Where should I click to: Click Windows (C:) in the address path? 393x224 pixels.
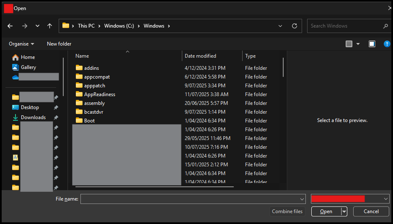coord(119,26)
